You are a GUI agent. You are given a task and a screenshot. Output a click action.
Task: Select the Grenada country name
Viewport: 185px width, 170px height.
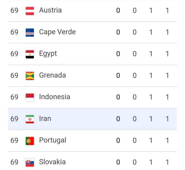[52, 75]
